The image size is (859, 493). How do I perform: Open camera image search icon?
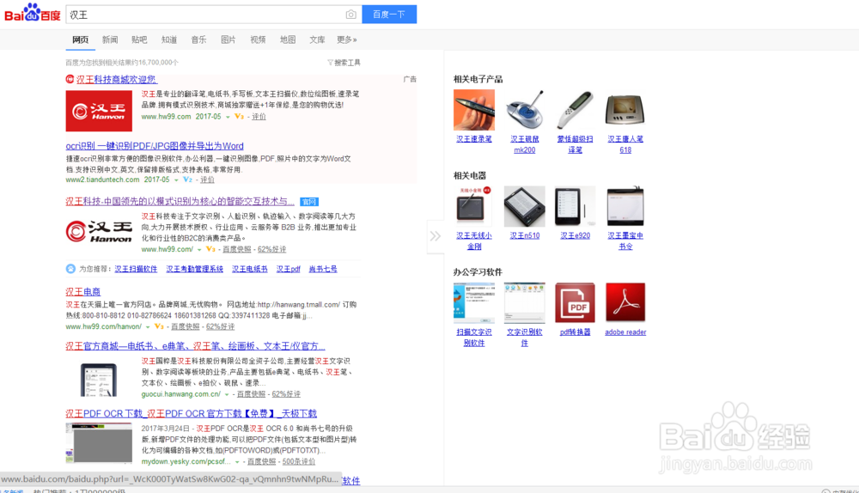tap(351, 15)
